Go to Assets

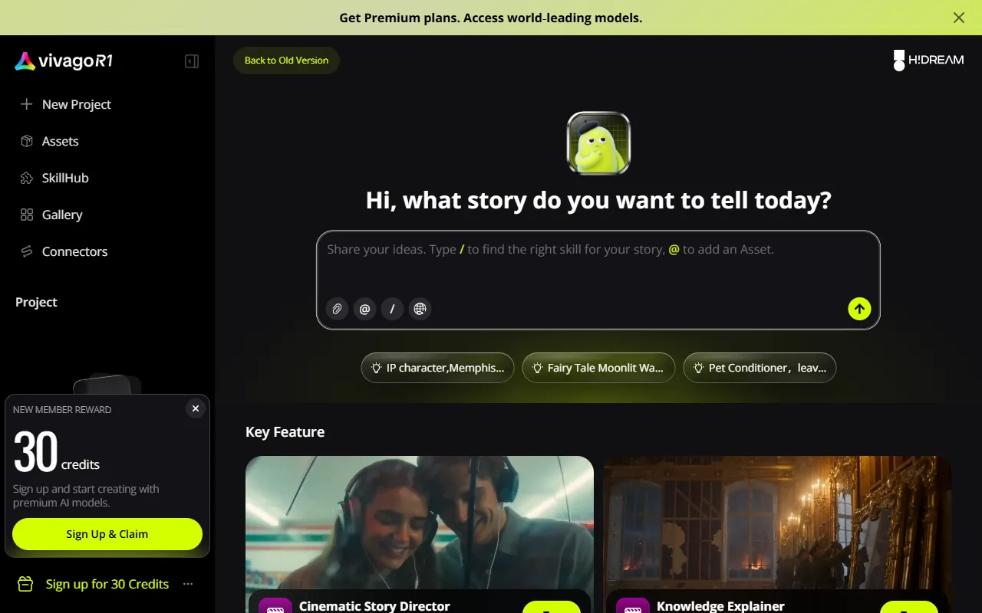point(50,141)
